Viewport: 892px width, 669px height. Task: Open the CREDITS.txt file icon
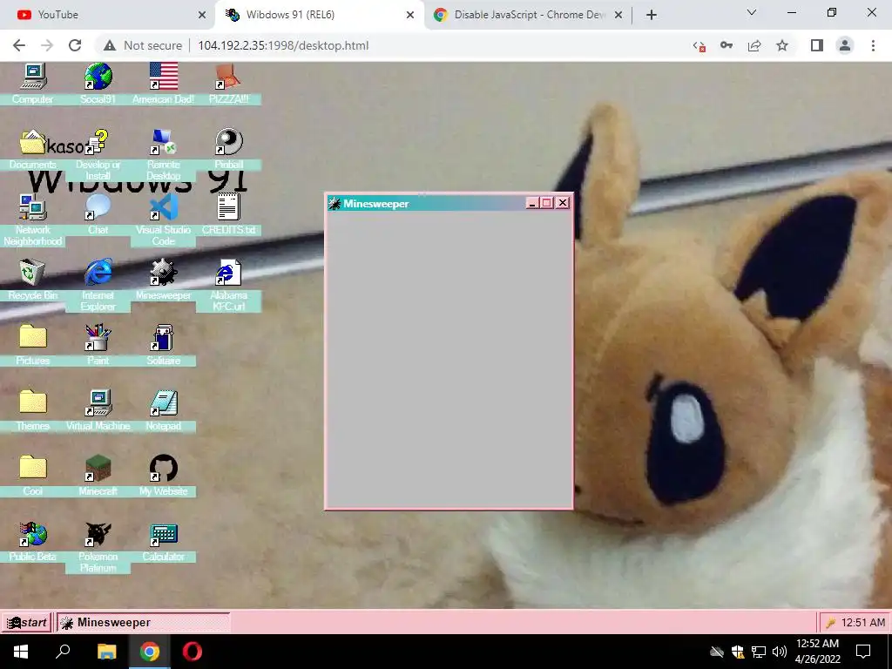[x=228, y=207]
